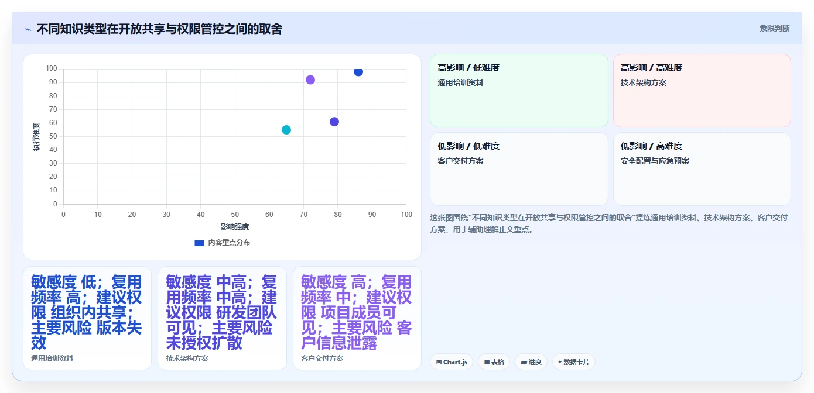
Task: Open the 高影响 / 高难度 quadrant card
Action: (702, 91)
